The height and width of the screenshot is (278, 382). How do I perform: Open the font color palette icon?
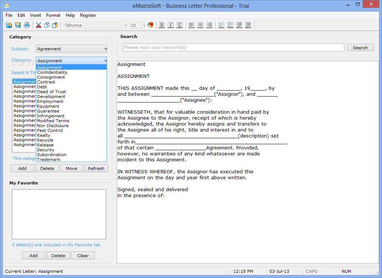pos(151,25)
